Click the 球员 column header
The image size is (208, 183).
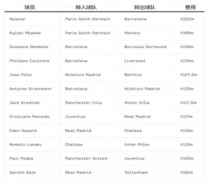coord(30,7)
